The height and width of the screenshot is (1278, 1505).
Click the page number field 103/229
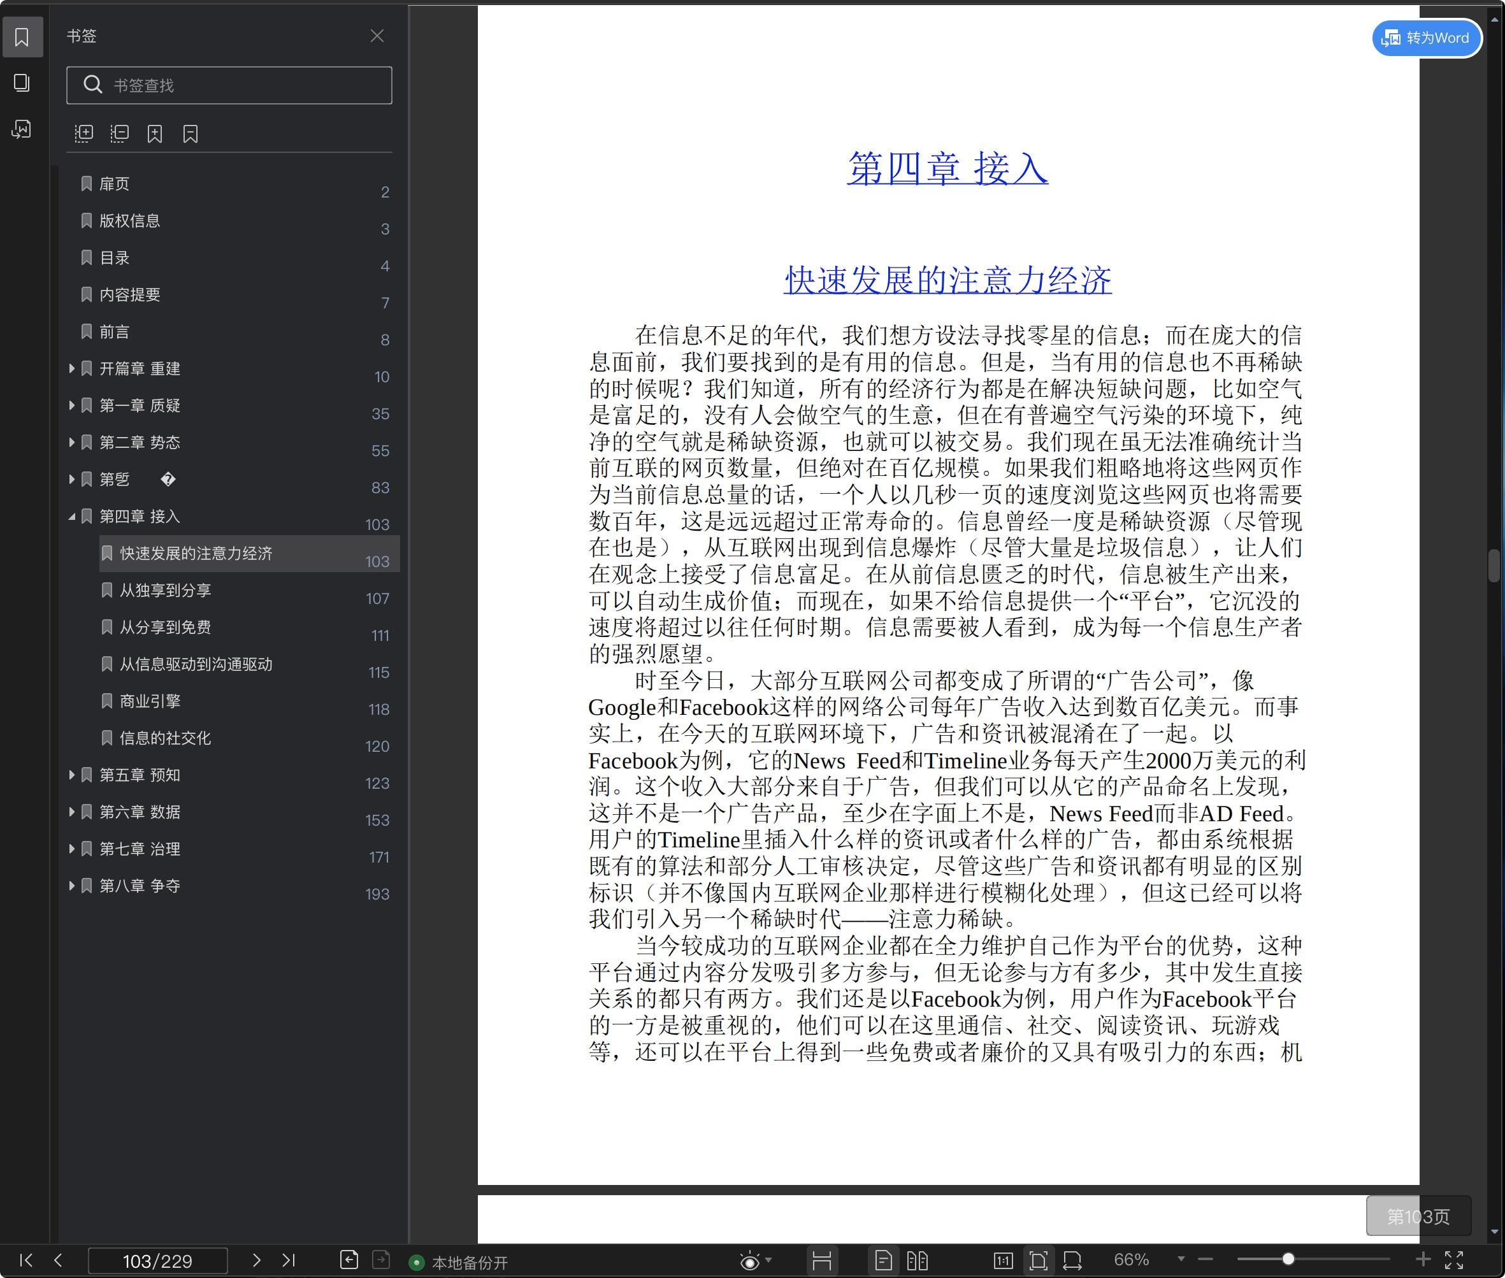point(157,1261)
